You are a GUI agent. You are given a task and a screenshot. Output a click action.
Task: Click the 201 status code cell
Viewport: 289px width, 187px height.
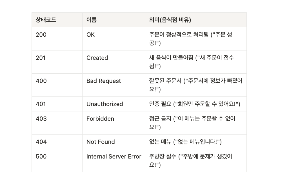tap(57, 62)
